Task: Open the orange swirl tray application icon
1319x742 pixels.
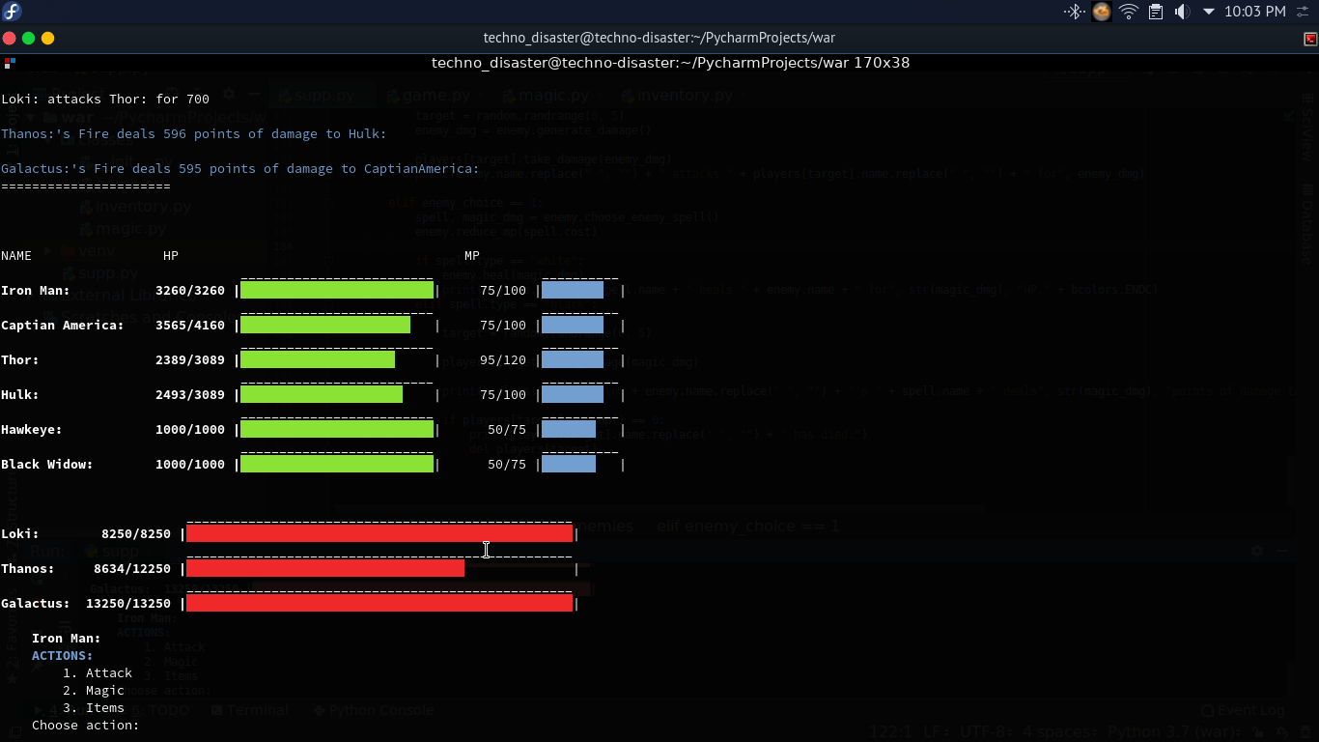Action: coord(1101,12)
